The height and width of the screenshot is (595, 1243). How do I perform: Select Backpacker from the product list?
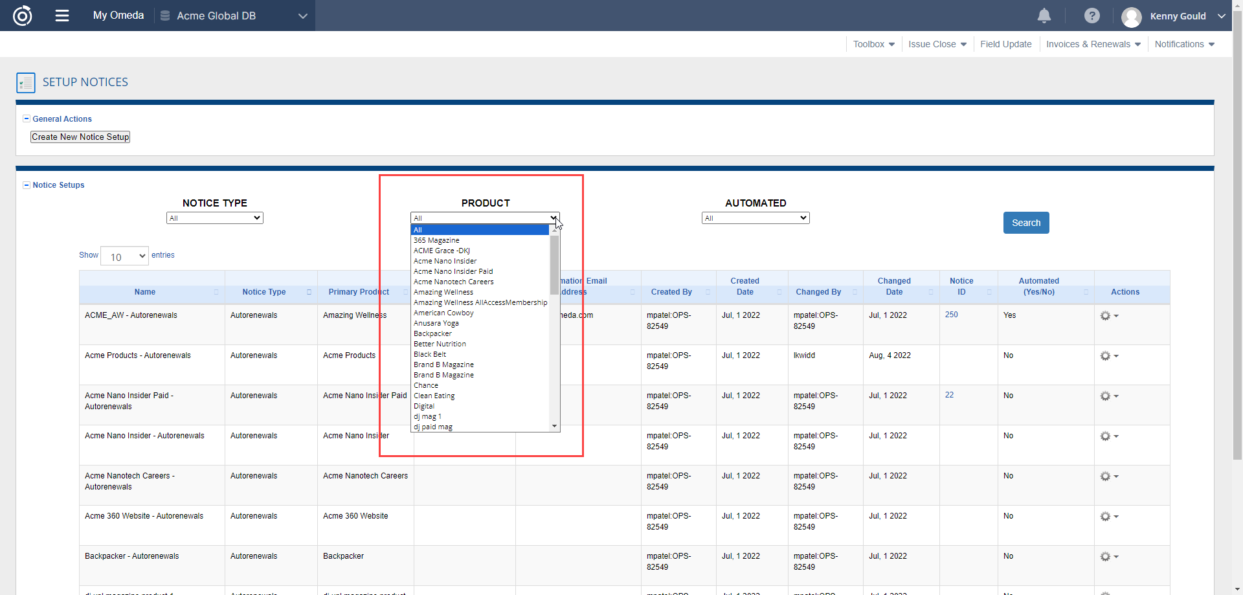432,333
